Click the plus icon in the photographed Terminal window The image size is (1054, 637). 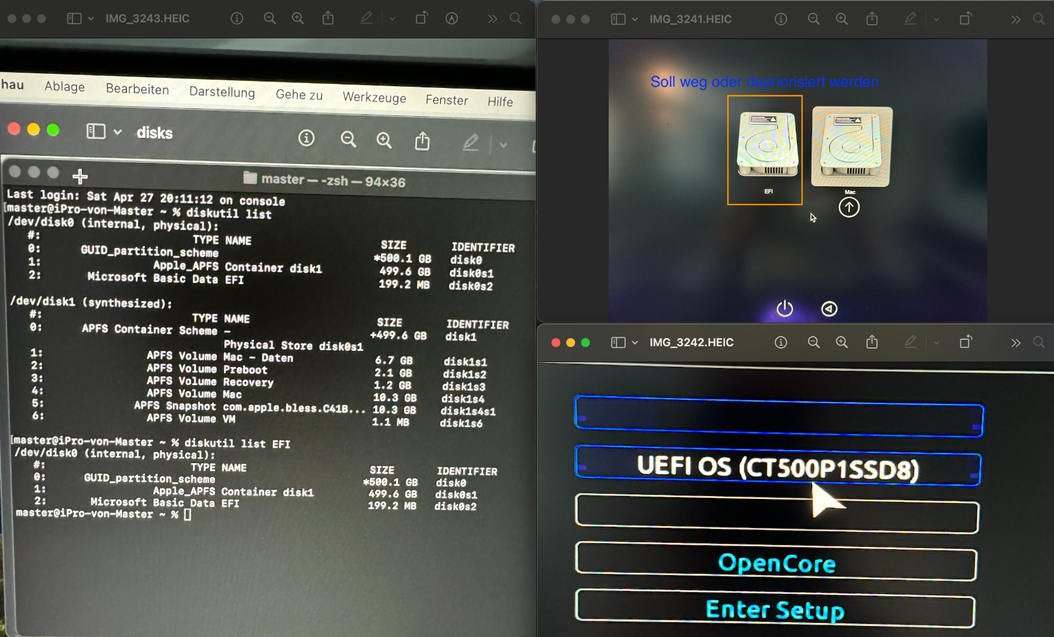click(80, 176)
